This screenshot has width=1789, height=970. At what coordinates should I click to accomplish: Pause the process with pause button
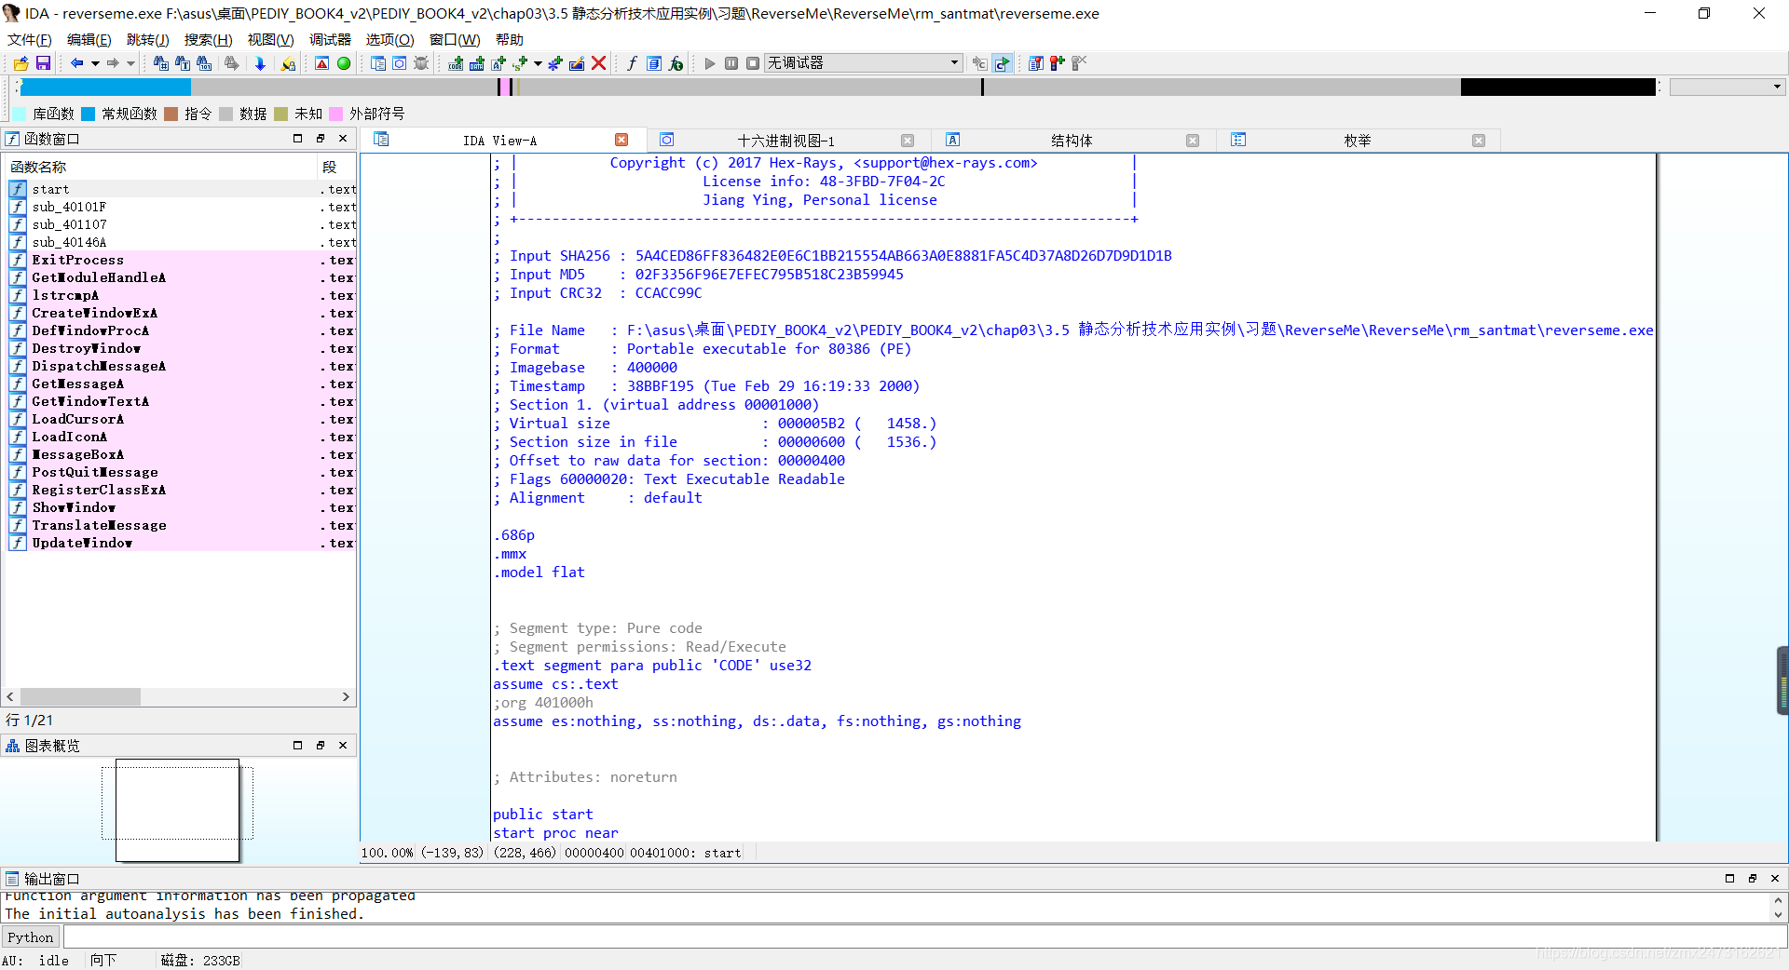click(731, 63)
